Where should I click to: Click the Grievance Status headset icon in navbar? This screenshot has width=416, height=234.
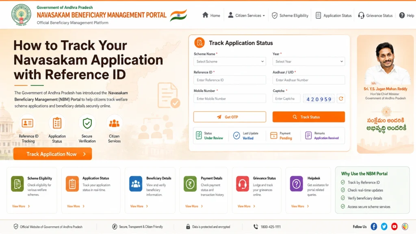click(x=361, y=15)
